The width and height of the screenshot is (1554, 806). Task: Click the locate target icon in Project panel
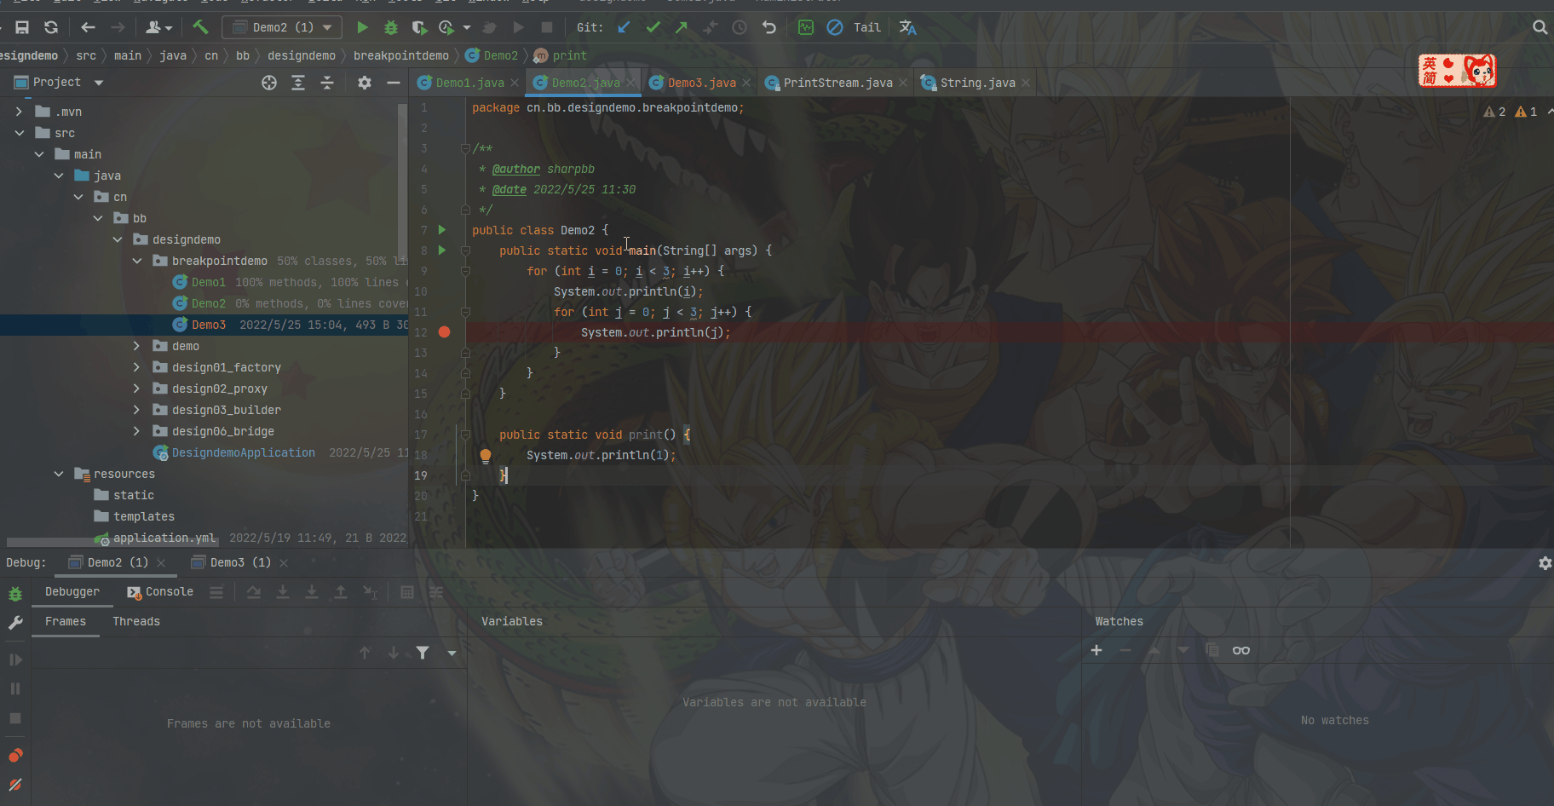click(269, 83)
